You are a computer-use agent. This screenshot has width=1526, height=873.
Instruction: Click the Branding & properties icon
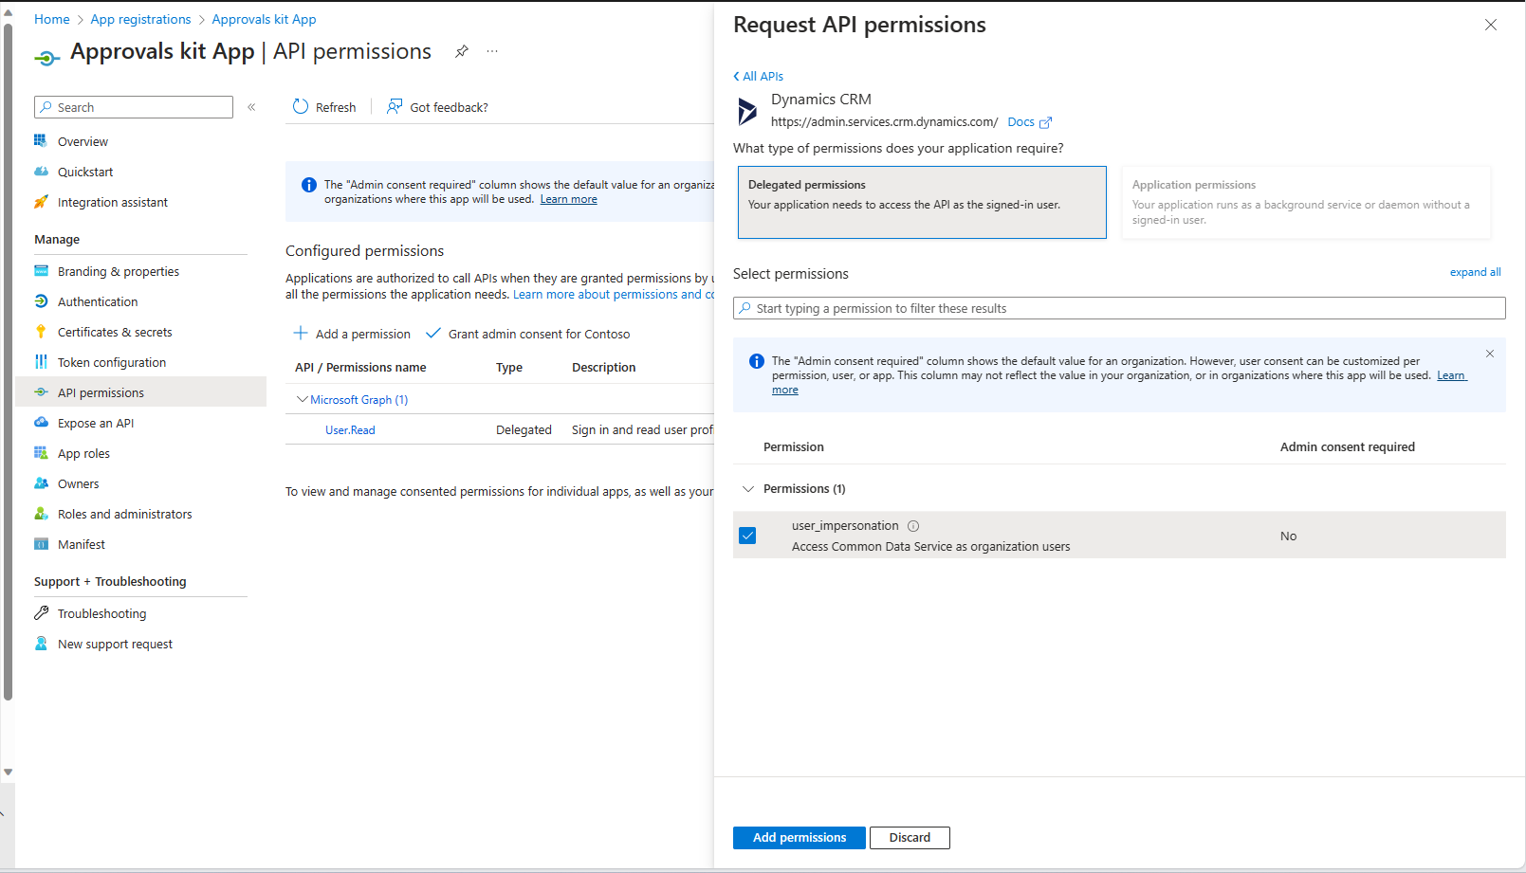(41, 271)
